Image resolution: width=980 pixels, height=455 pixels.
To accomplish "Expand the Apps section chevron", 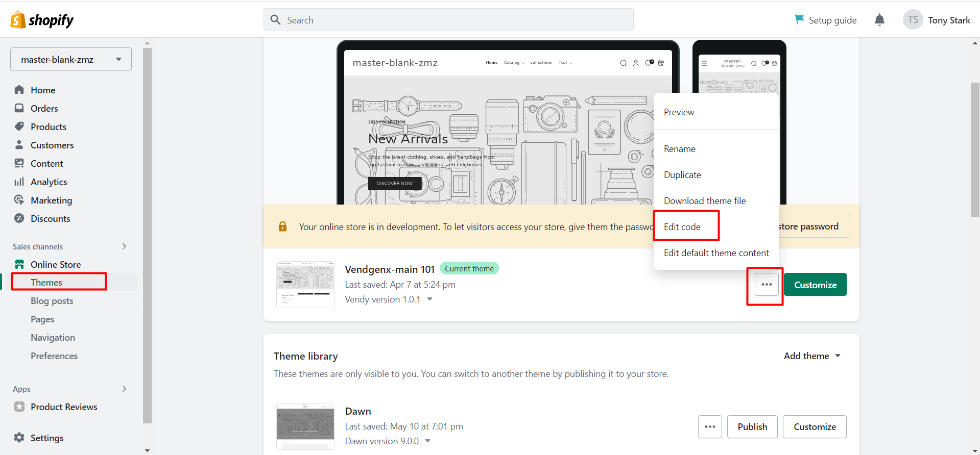I will click(124, 389).
